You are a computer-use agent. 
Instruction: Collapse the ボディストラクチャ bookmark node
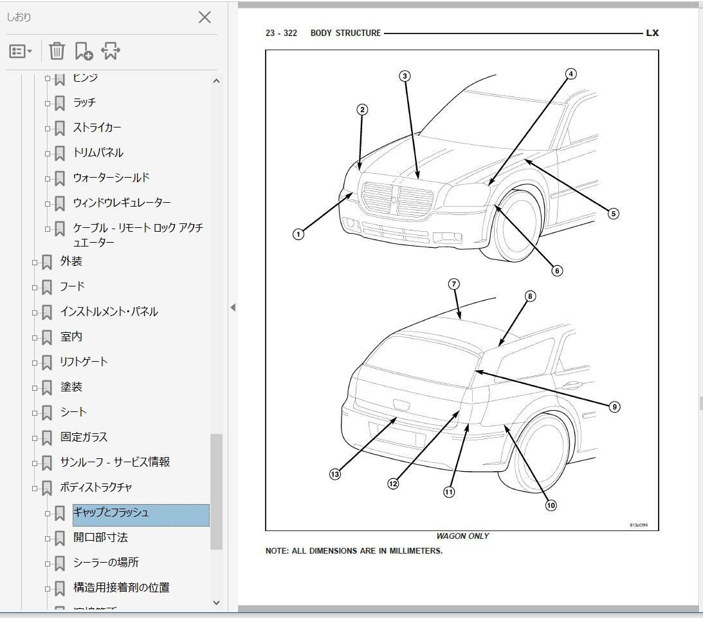pos(35,489)
